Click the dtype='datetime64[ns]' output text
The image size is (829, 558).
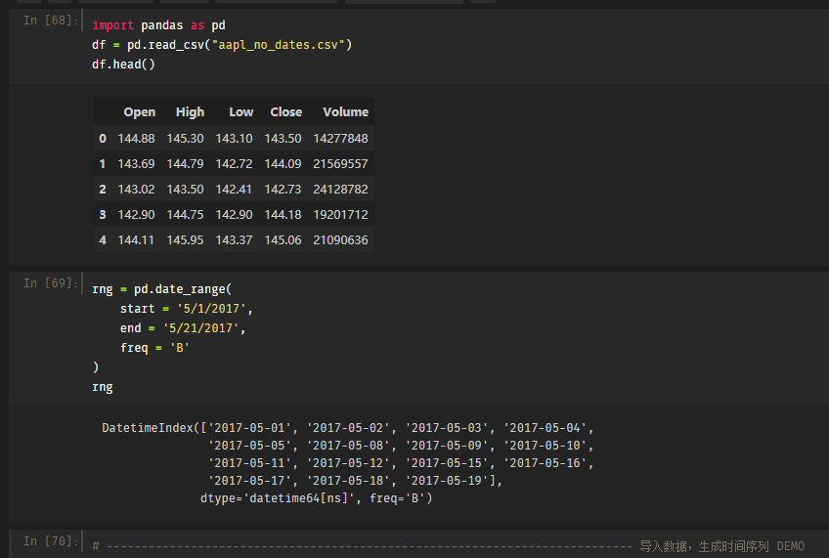(x=277, y=498)
